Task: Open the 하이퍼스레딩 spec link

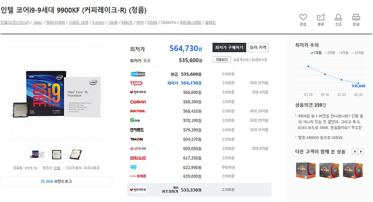Action: click(x=190, y=22)
